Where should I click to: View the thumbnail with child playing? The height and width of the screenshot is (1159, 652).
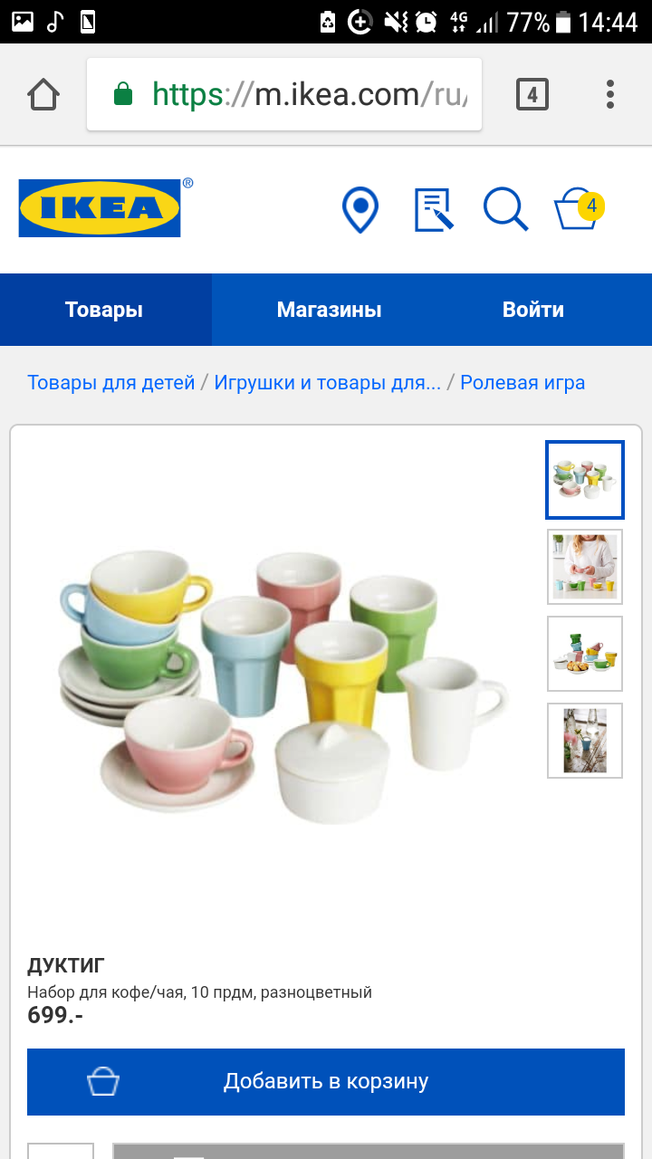coord(585,567)
